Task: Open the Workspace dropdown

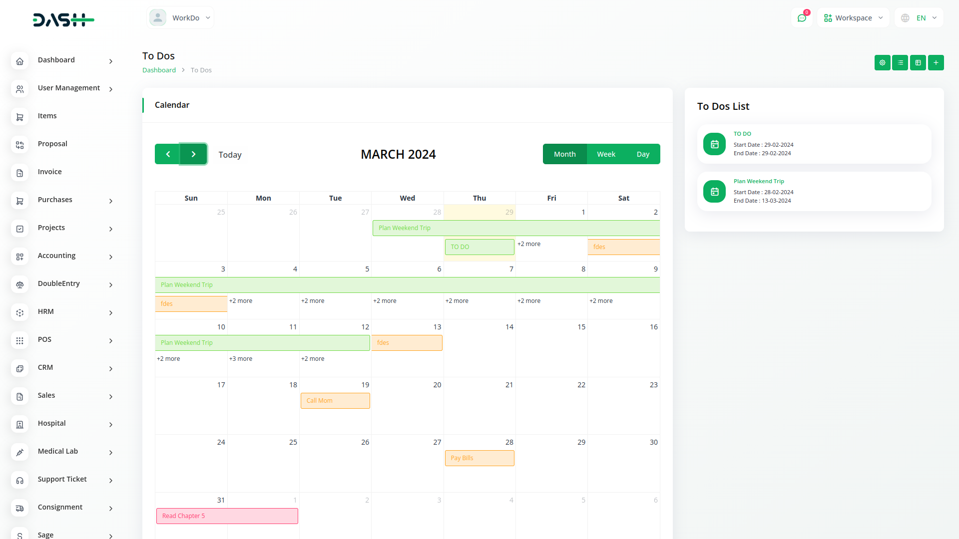Action: pos(853,18)
